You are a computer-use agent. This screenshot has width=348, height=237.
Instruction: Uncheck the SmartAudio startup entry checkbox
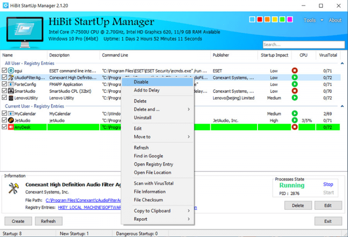coord(5,92)
